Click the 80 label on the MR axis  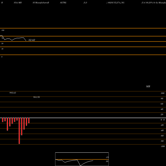162,99
